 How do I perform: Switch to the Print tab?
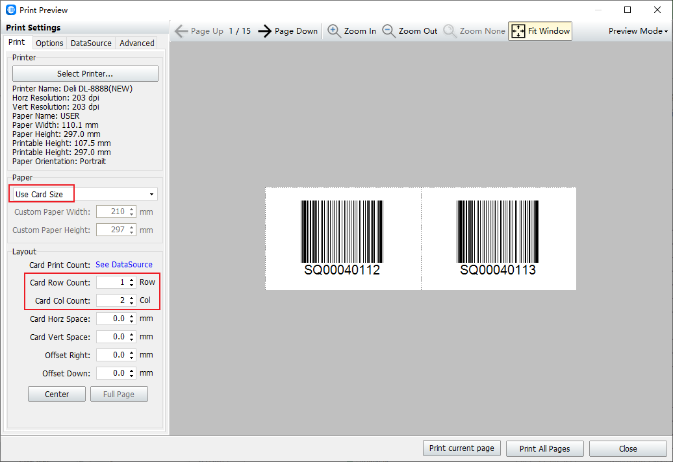17,42
